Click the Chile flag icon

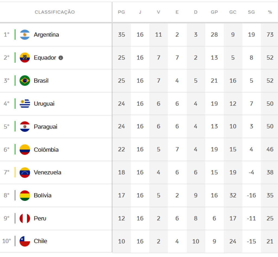pyautogui.click(x=25, y=241)
